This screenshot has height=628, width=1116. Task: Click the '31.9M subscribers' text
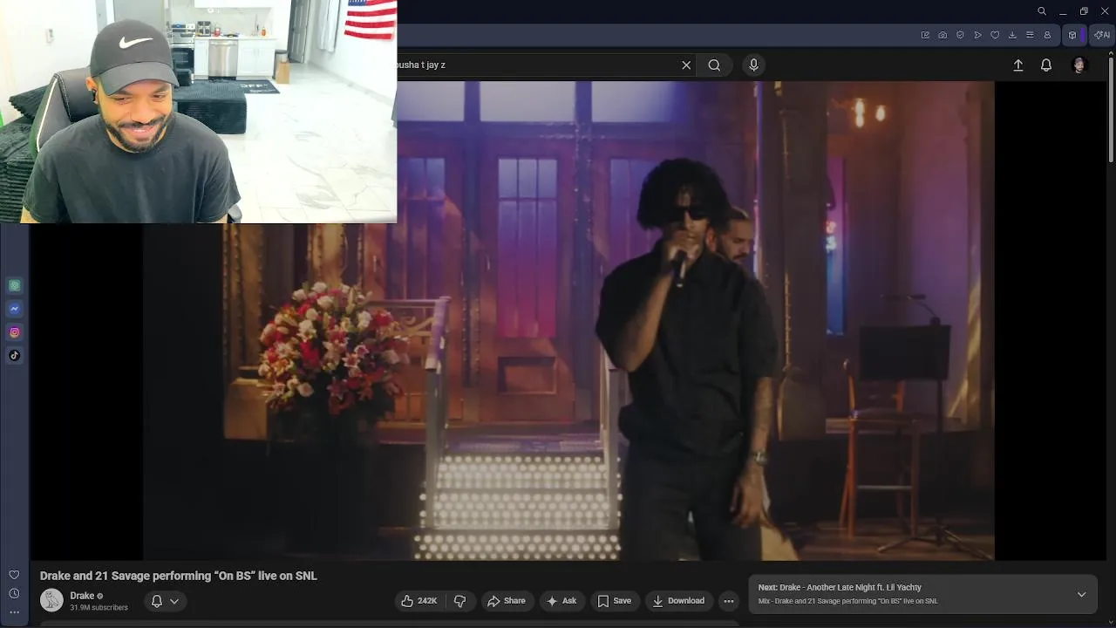pyautogui.click(x=99, y=608)
